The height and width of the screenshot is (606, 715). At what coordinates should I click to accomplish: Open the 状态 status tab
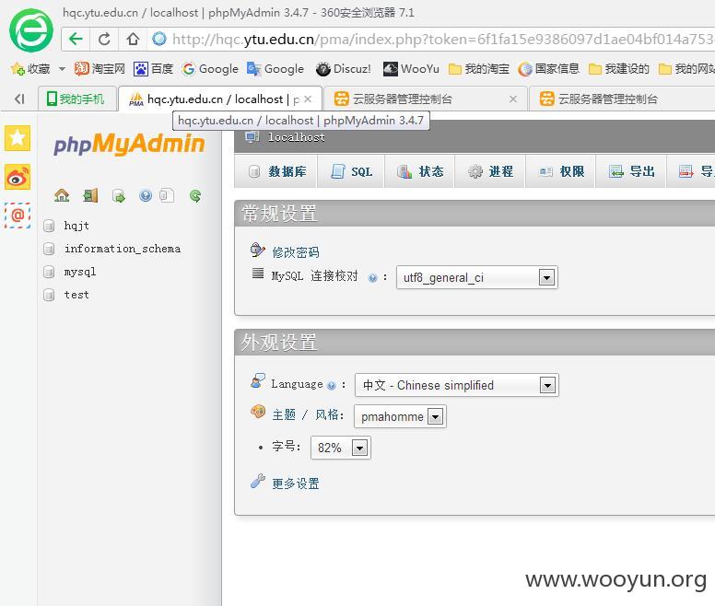click(419, 171)
